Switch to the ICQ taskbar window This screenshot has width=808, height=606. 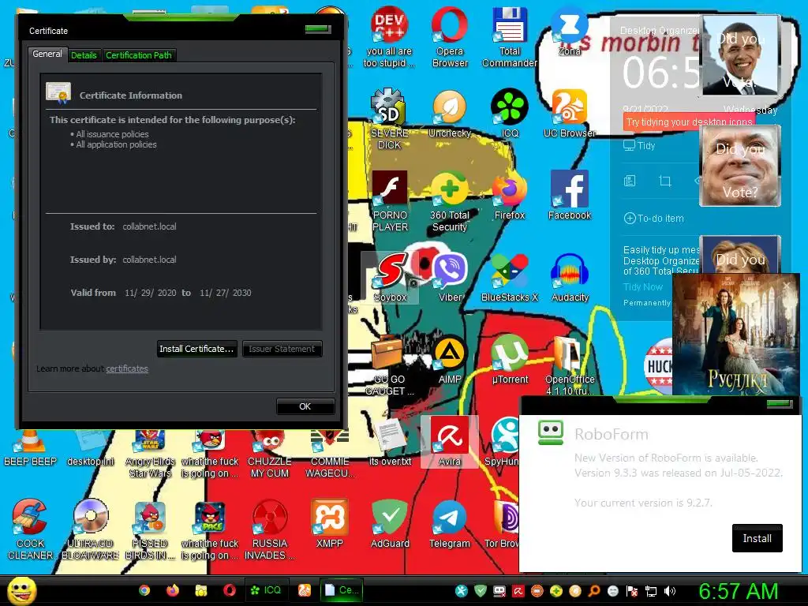coord(266,590)
